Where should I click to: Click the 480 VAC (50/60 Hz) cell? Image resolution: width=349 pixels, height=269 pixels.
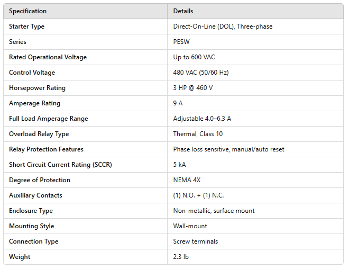pyautogui.click(x=201, y=73)
